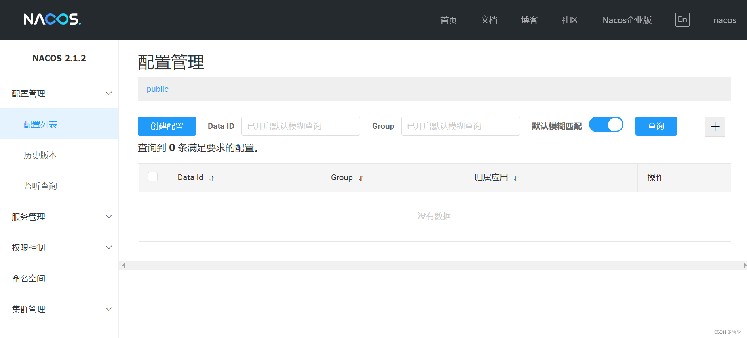Open 文档 link in header

pos(489,20)
